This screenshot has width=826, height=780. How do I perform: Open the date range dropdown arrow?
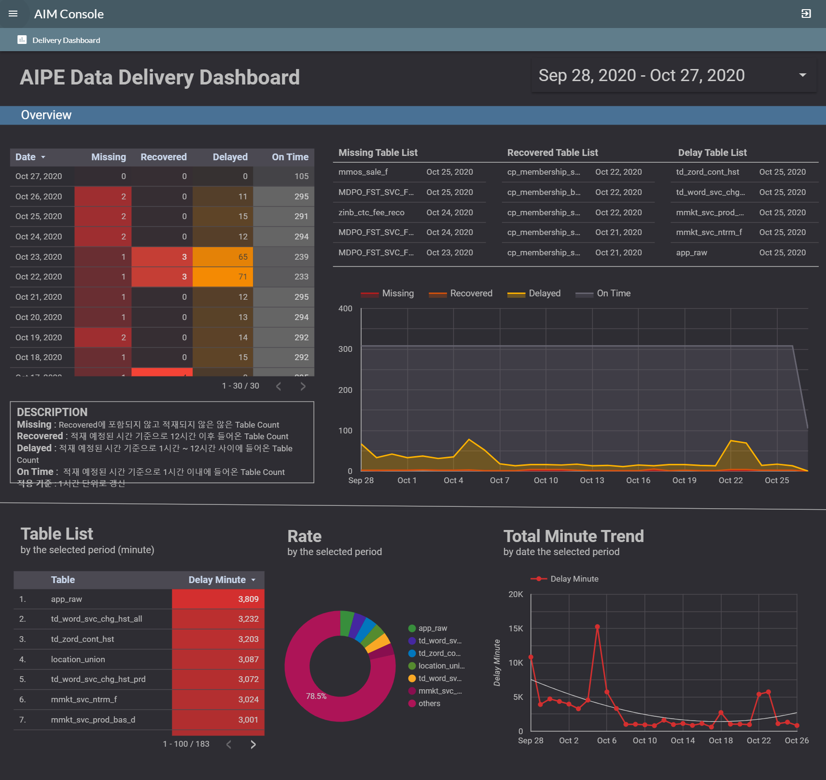802,75
